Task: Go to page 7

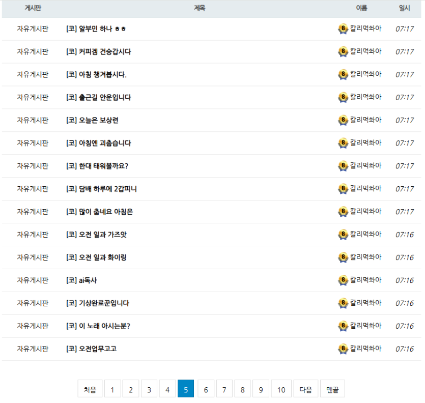Action: pos(224,389)
